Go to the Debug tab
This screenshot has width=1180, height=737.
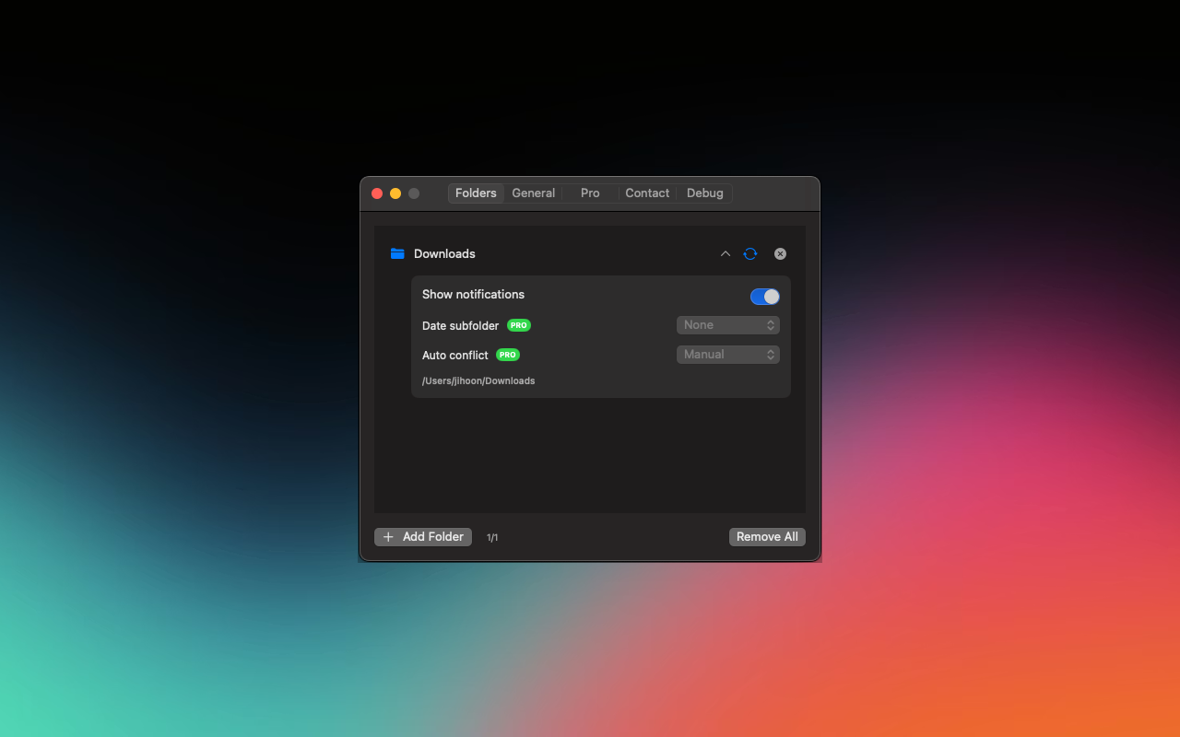(704, 193)
